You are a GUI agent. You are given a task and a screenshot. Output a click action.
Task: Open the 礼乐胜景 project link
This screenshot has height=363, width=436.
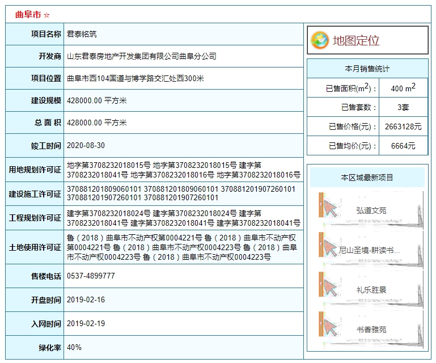371,290
